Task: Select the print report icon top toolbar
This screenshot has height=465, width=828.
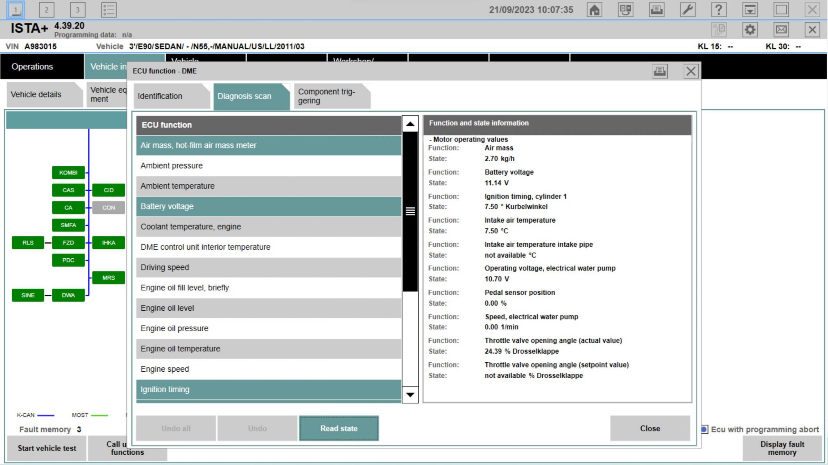Action: [x=656, y=10]
